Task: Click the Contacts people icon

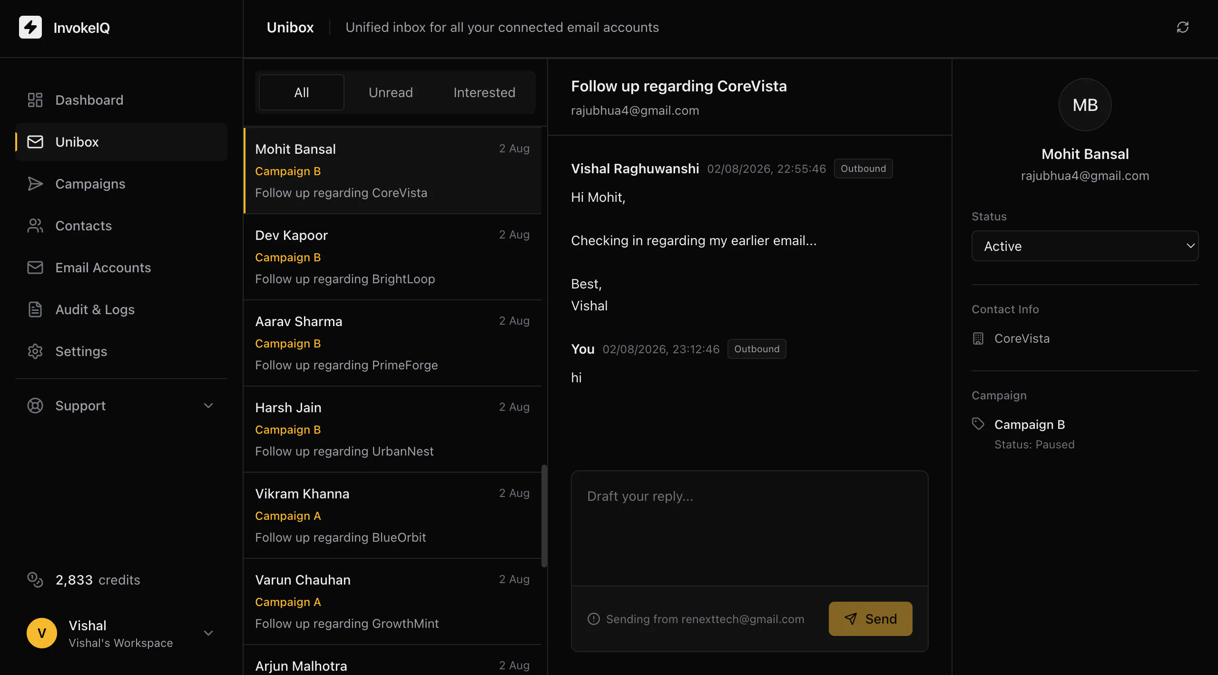Action: point(35,226)
